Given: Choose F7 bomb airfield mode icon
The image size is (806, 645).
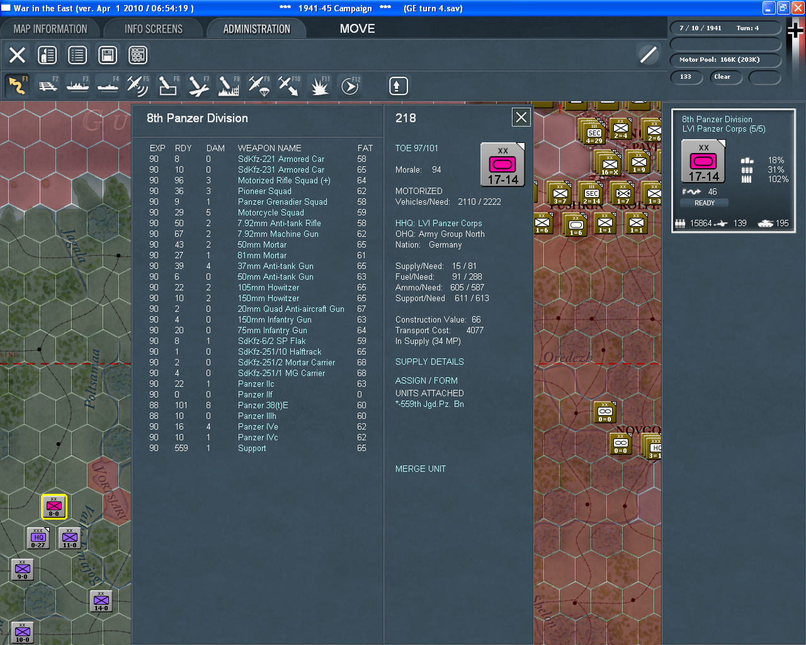Looking at the screenshot, I should tap(198, 86).
